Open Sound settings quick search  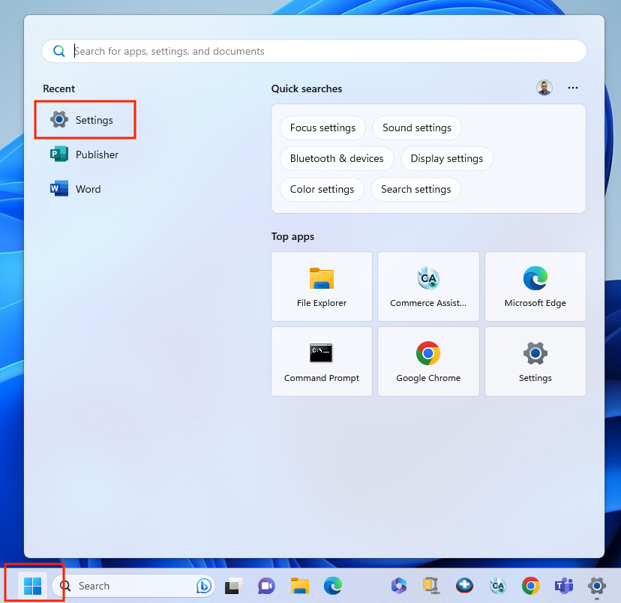coord(417,127)
